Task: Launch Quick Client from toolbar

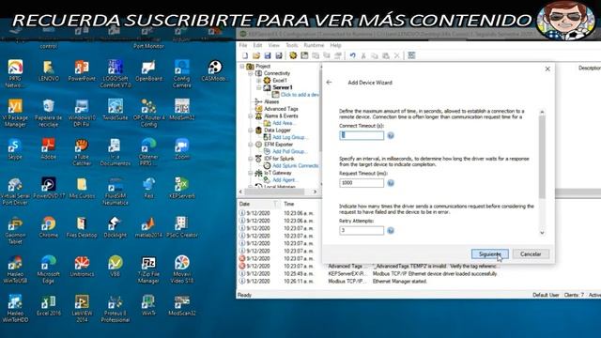Action: [x=411, y=56]
